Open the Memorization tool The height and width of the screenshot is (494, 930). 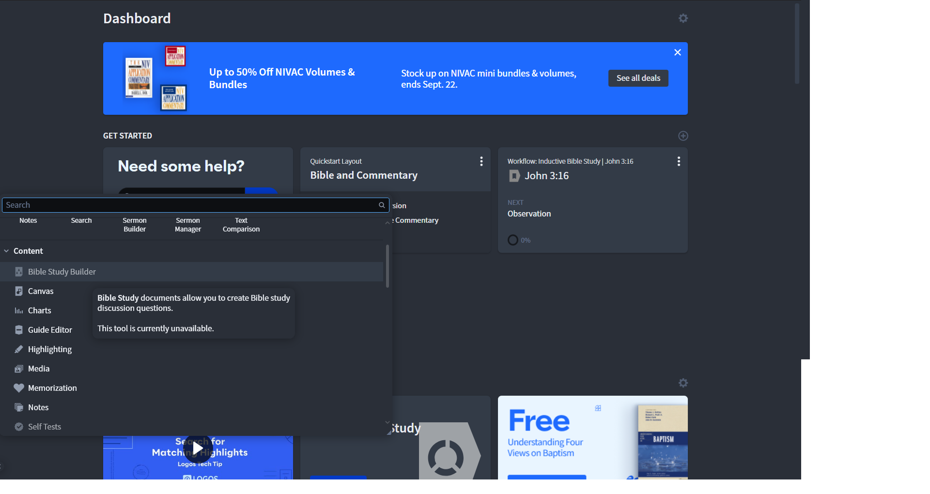52,388
